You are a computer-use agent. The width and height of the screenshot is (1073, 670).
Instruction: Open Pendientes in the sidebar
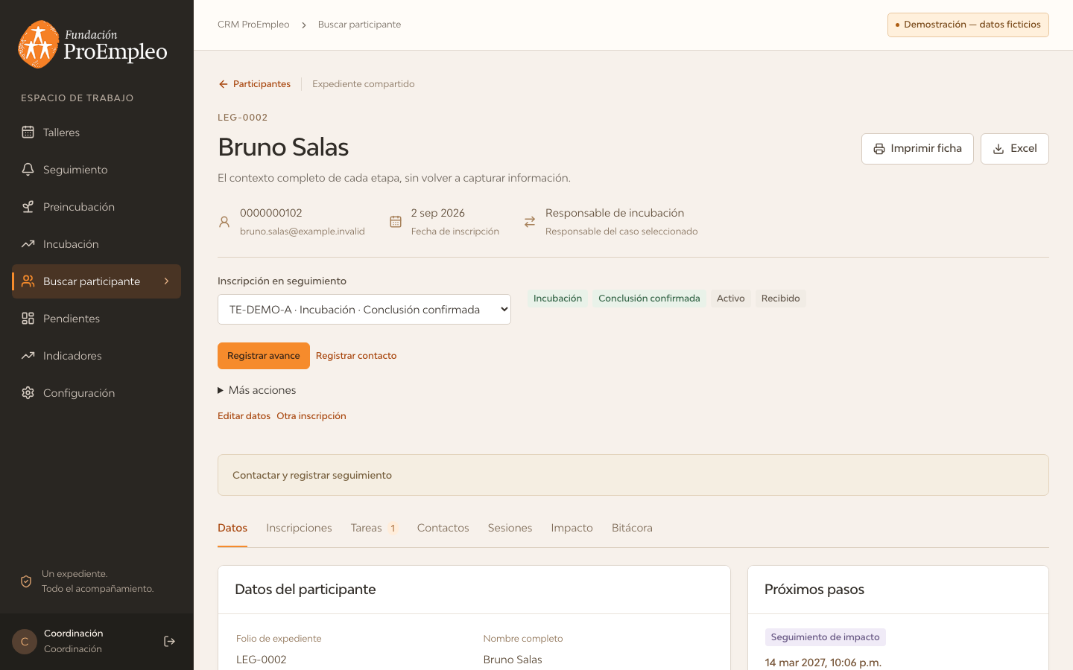click(96, 319)
